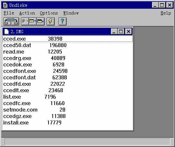Open the Window menu
The height and width of the screenshot is (147, 175).
[x=71, y=13]
